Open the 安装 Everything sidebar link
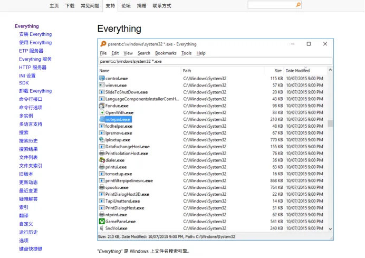This screenshot has width=365, height=258. point(35,34)
